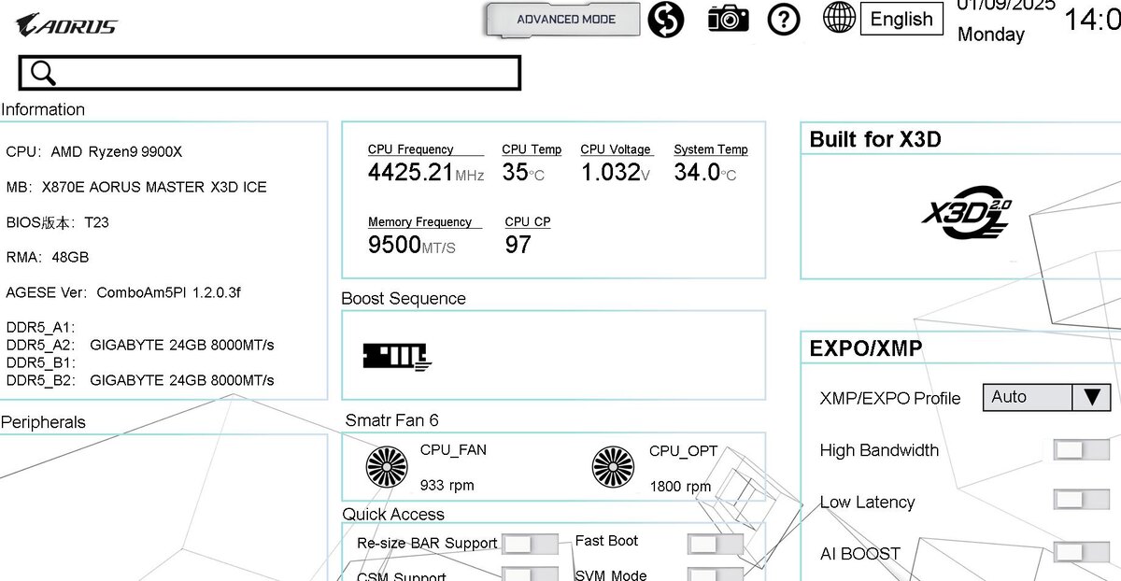Focus the BIOS search field
1121x581 pixels.
[x=269, y=73]
